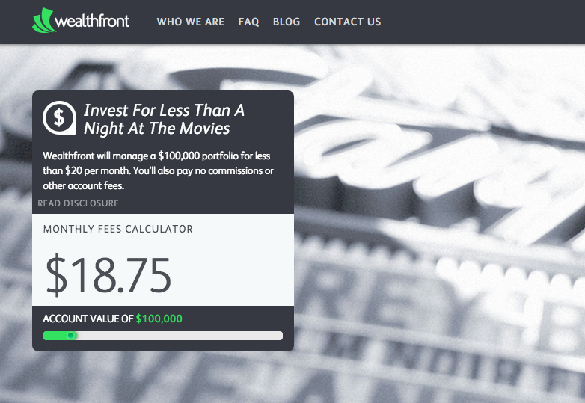Image resolution: width=585 pixels, height=403 pixels.
Task: Click the dollar sign coin icon
Action: [59, 118]
